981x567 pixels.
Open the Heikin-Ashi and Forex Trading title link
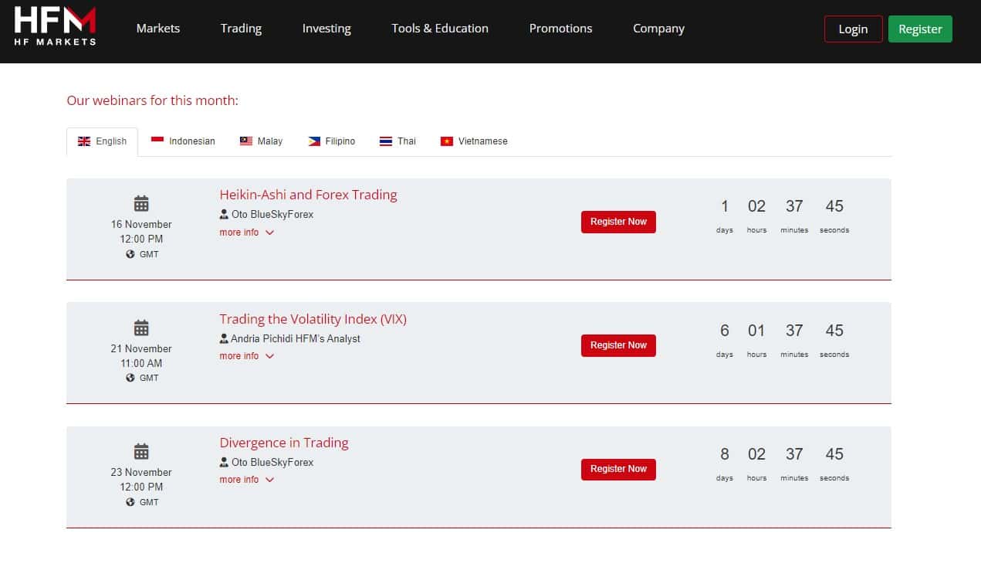[x=308, y=195]
